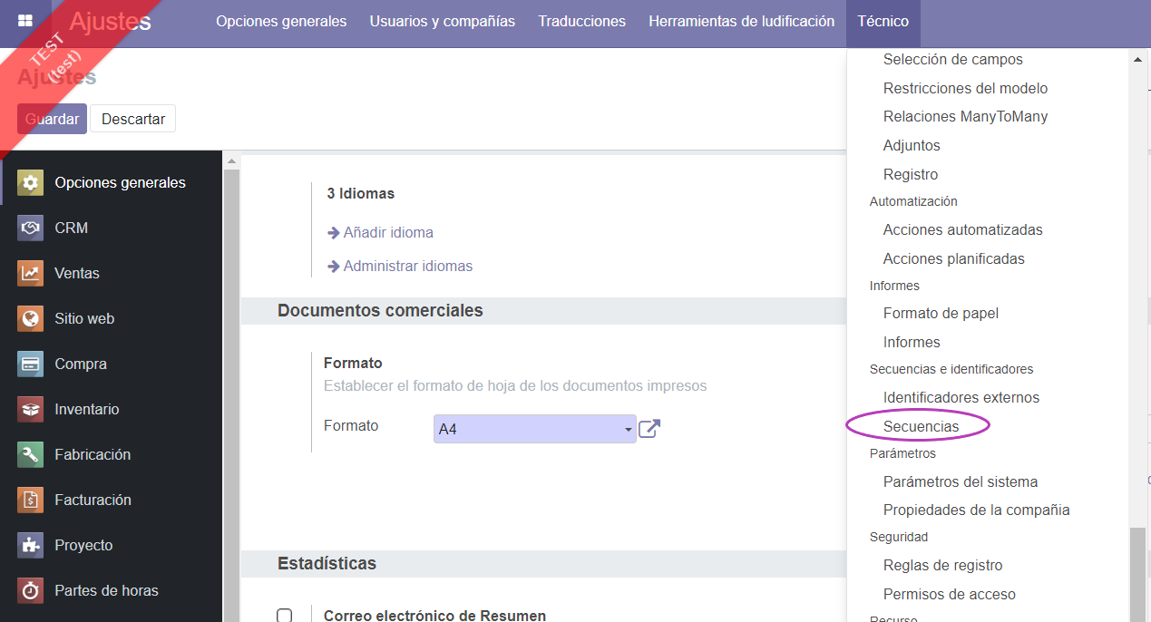Open the Formato A4 dropdown

[x=535, y=429]
